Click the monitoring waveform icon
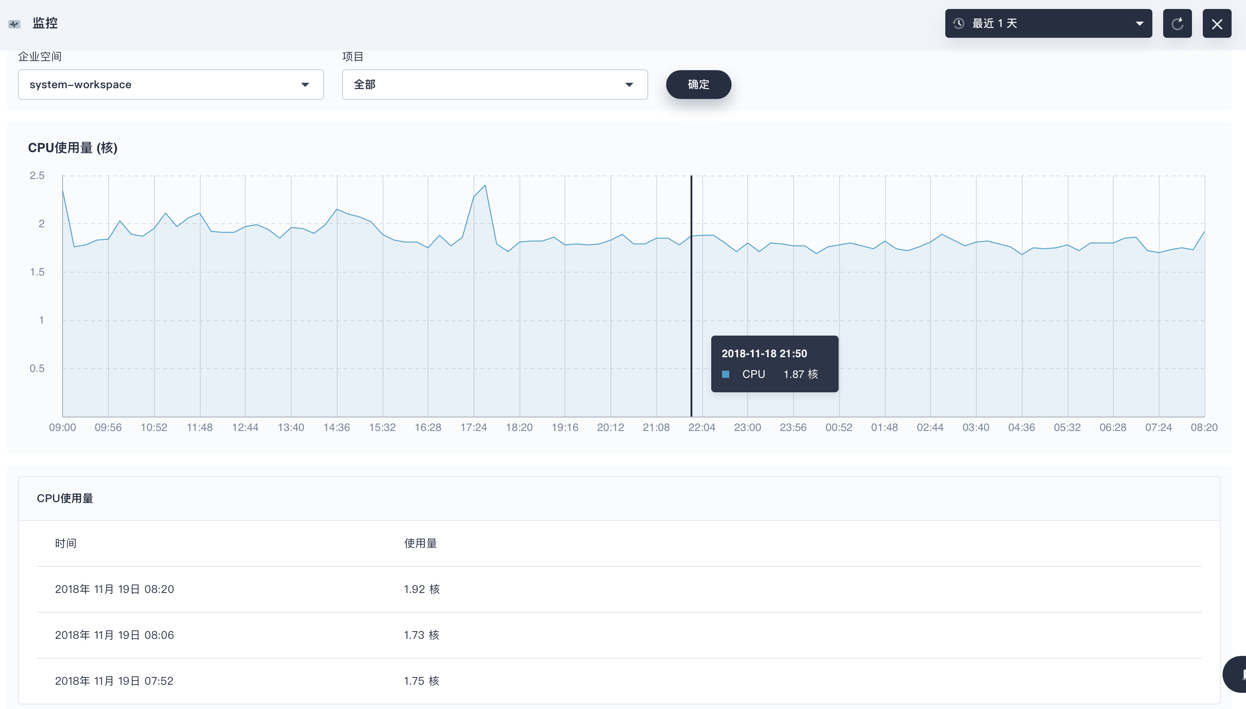This screenshot has height=709, width=1246. point(14,23)
